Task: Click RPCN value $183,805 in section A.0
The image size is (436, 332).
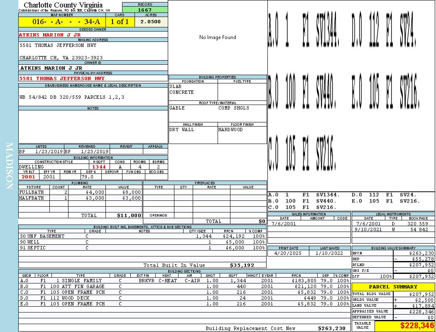Action: click(304, 281)
